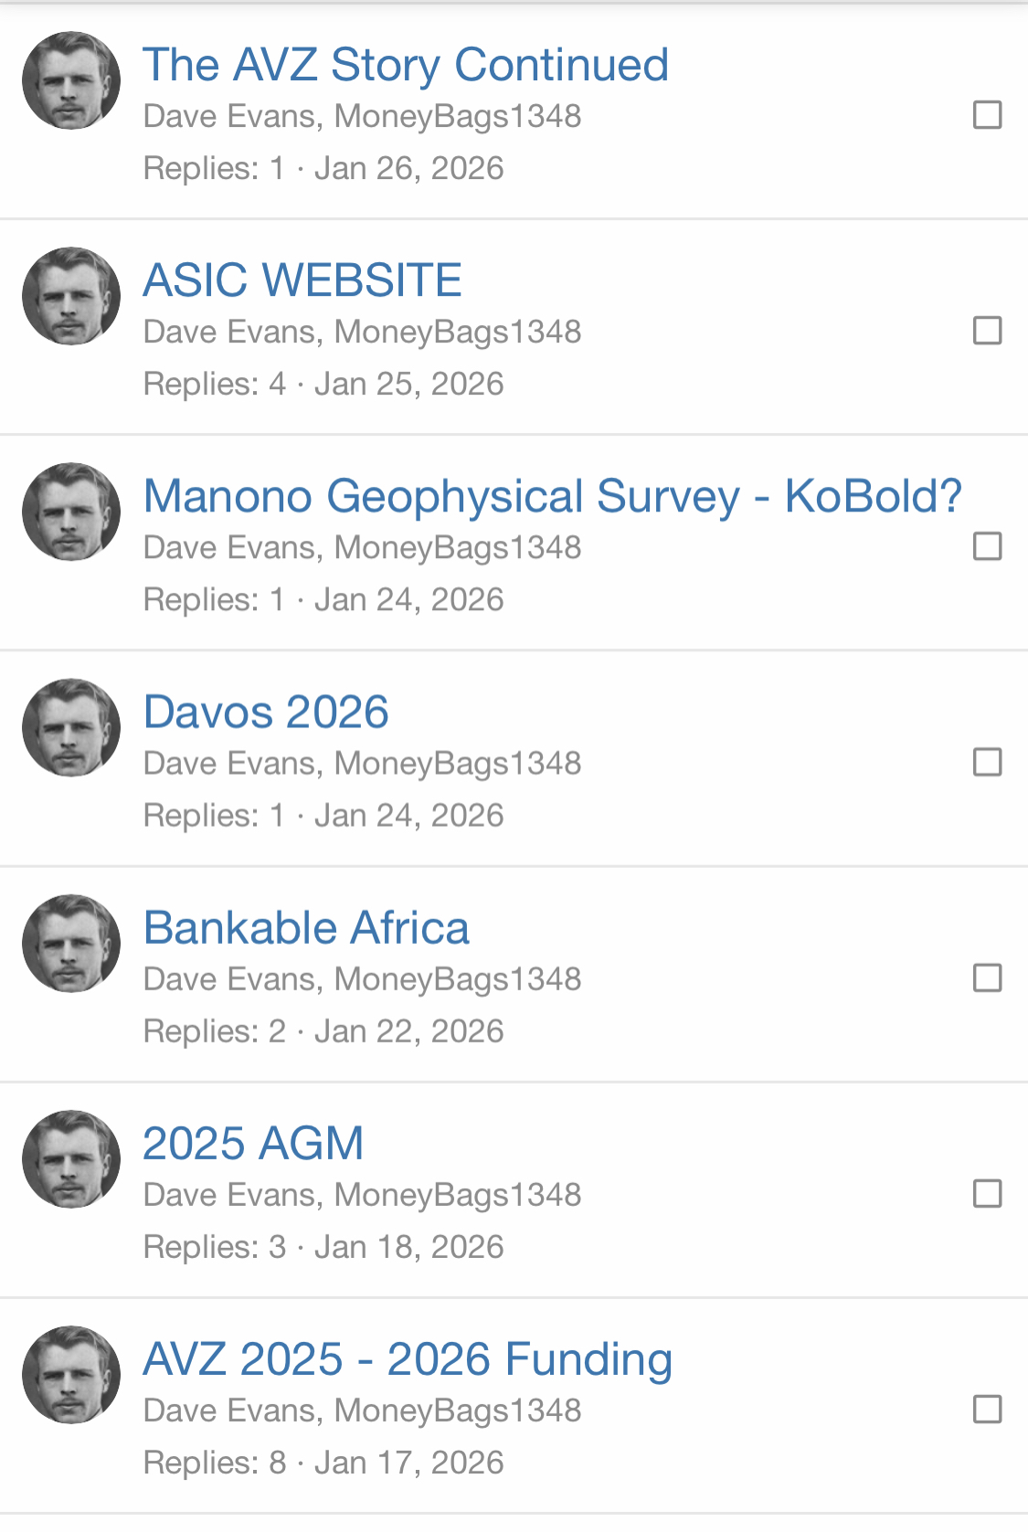Viewport: 1028px width, 1532px height.
Task: Click the avatar by AVZ 2025 - 2026 Funding
Action: pos(71,1375)
